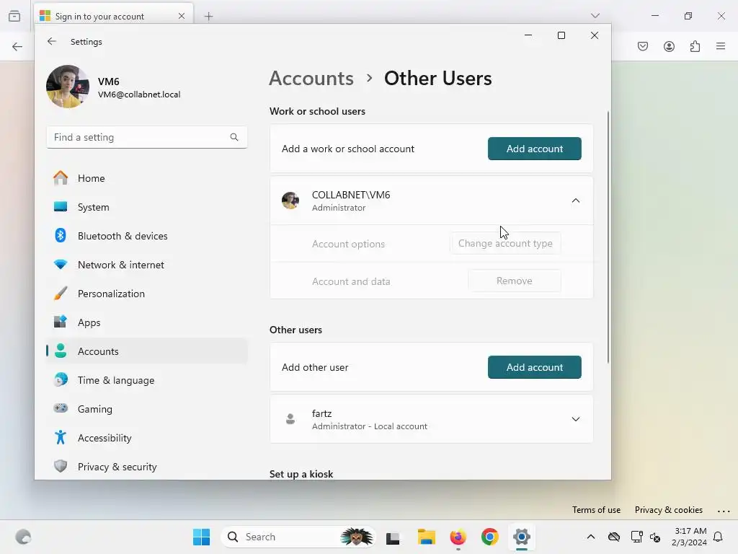Add a work or school account
Screen dimensions: 738x554
(x=534, y=149)
